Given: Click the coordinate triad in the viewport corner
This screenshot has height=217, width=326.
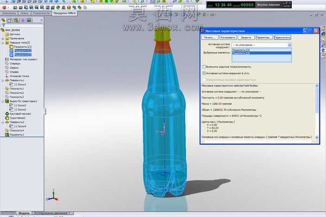Looking at the screenshot, I should point(53,195).
